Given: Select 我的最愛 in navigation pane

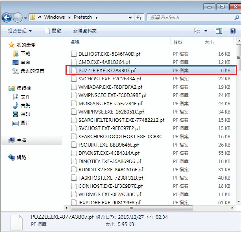Looking at the screenshot, I should [x=26, y=45].
